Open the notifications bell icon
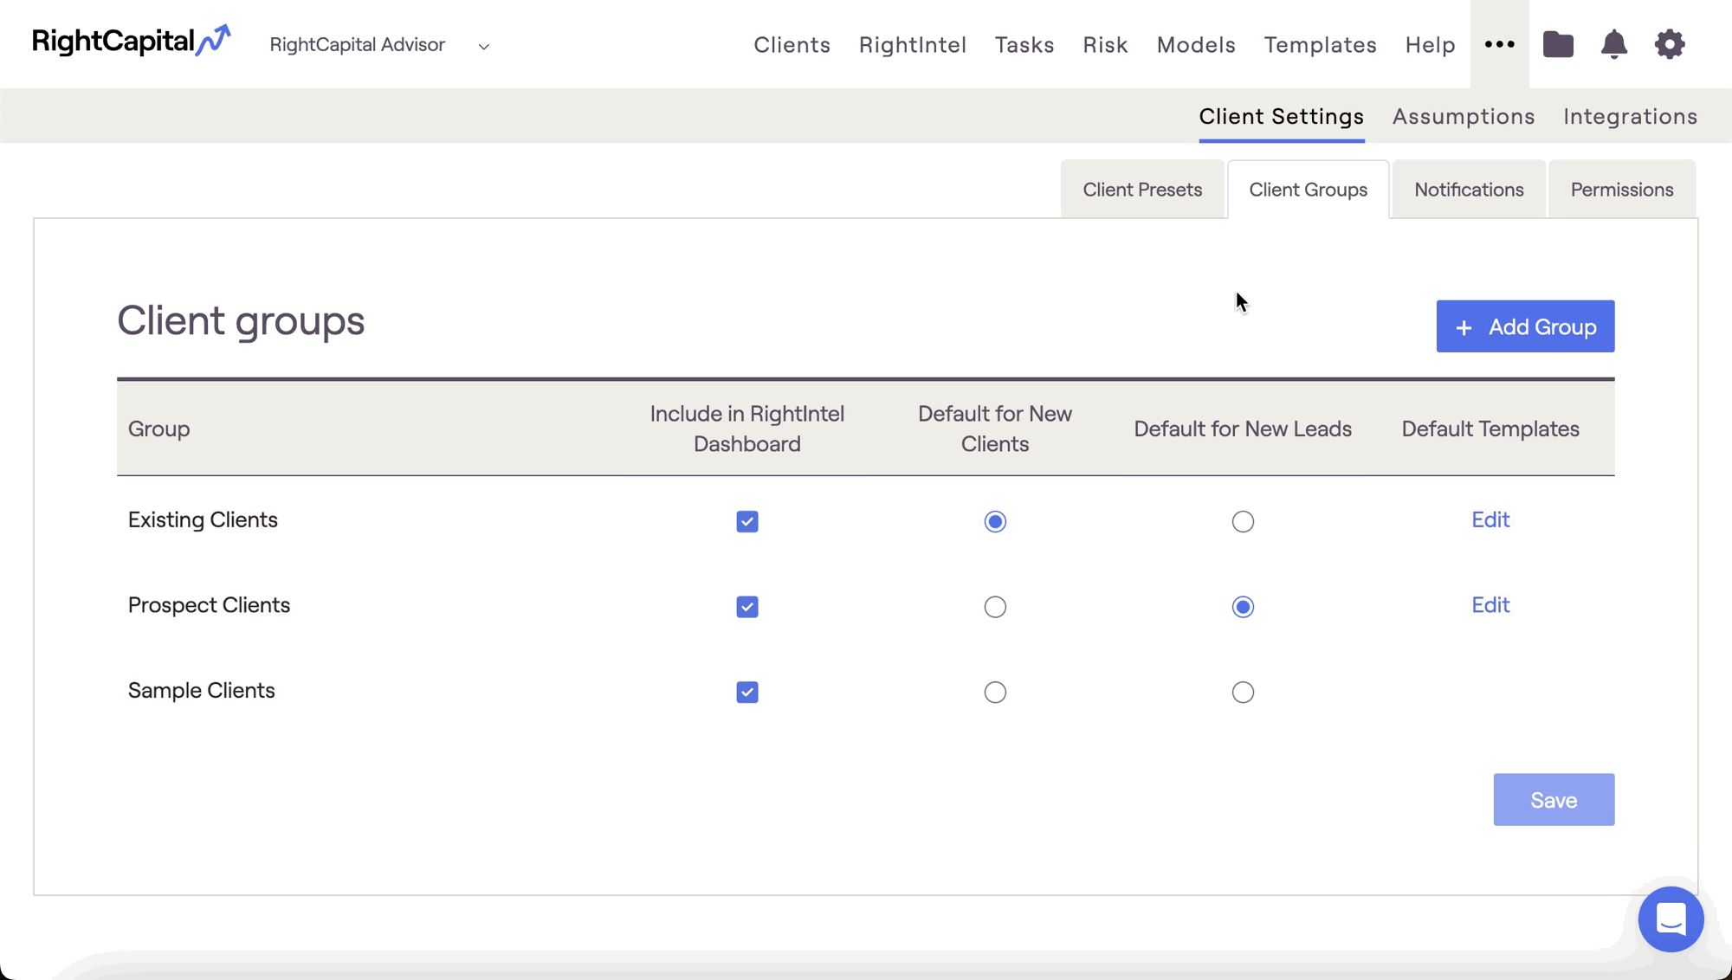Screen dimensions: 1732x980 (1613, 44)
